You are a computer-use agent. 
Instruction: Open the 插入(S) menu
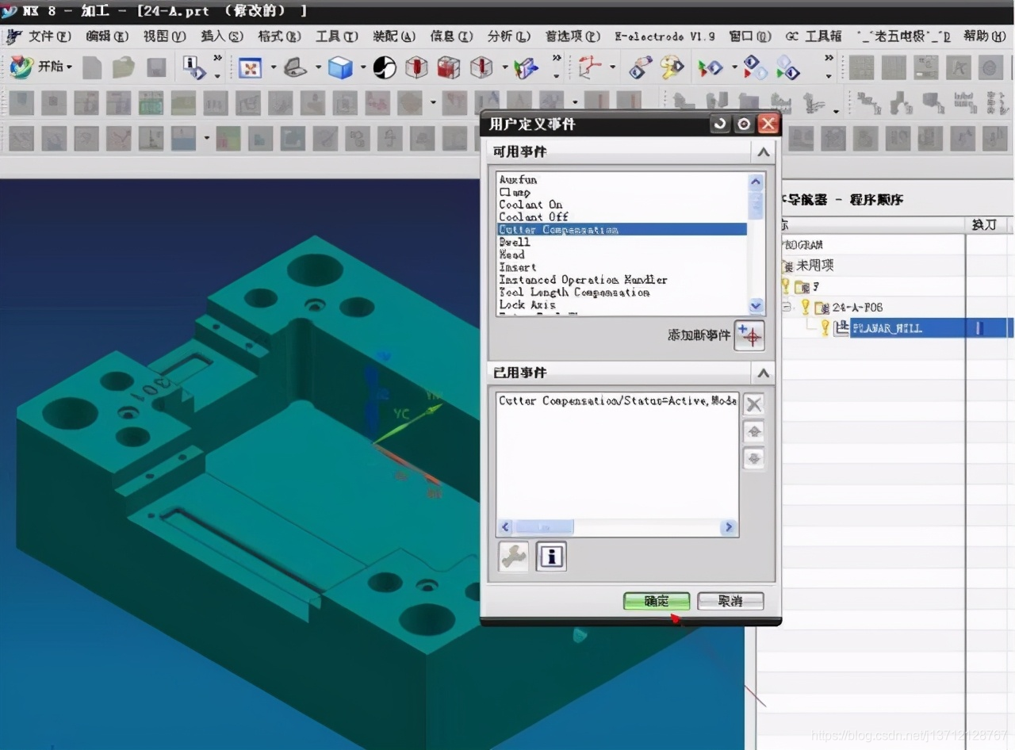pos(222,36)
